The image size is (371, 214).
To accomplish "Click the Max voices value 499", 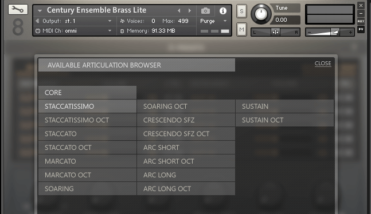I will 183,21.
